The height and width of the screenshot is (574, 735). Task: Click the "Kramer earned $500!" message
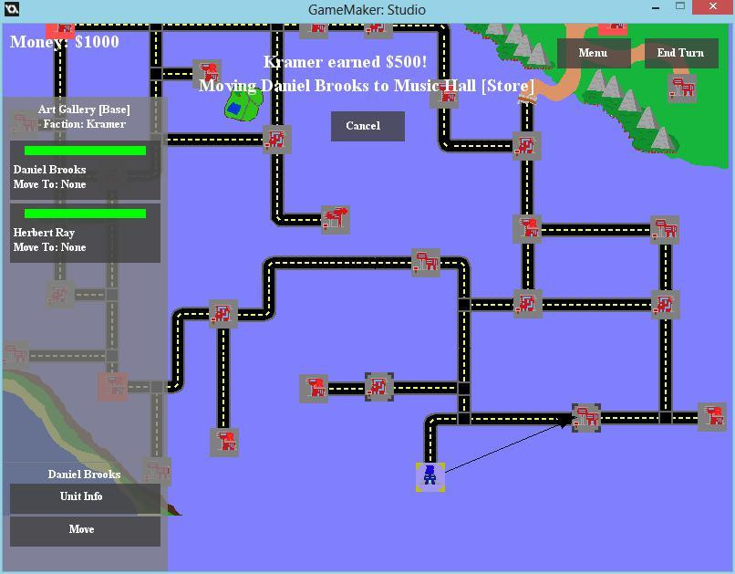(345, 61)
